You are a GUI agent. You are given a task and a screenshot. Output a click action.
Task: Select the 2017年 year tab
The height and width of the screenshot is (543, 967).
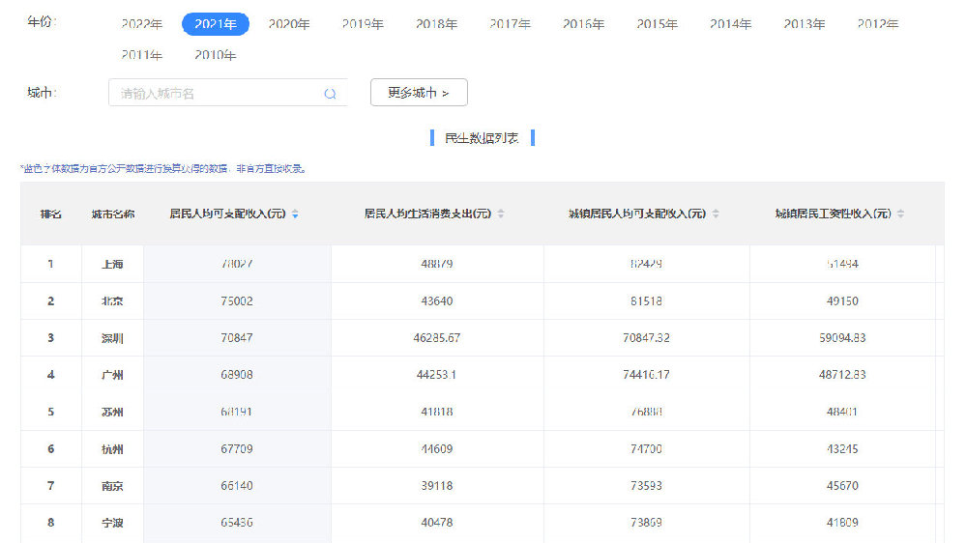(510, 24)
